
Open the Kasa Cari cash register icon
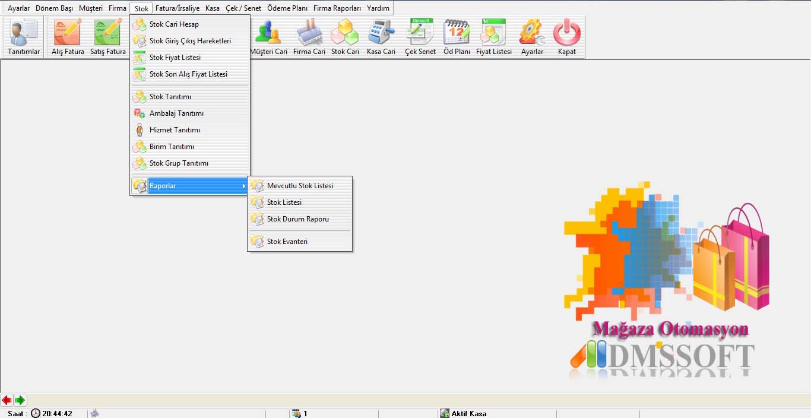click(x=381, y=37)
